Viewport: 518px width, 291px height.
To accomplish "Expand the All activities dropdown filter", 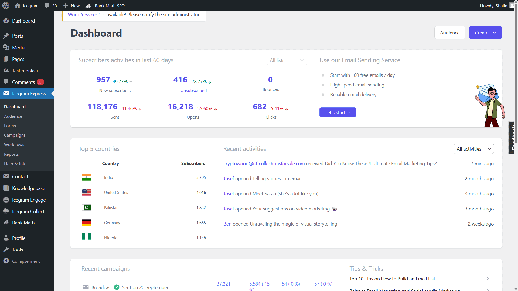I will coord(473,149).
